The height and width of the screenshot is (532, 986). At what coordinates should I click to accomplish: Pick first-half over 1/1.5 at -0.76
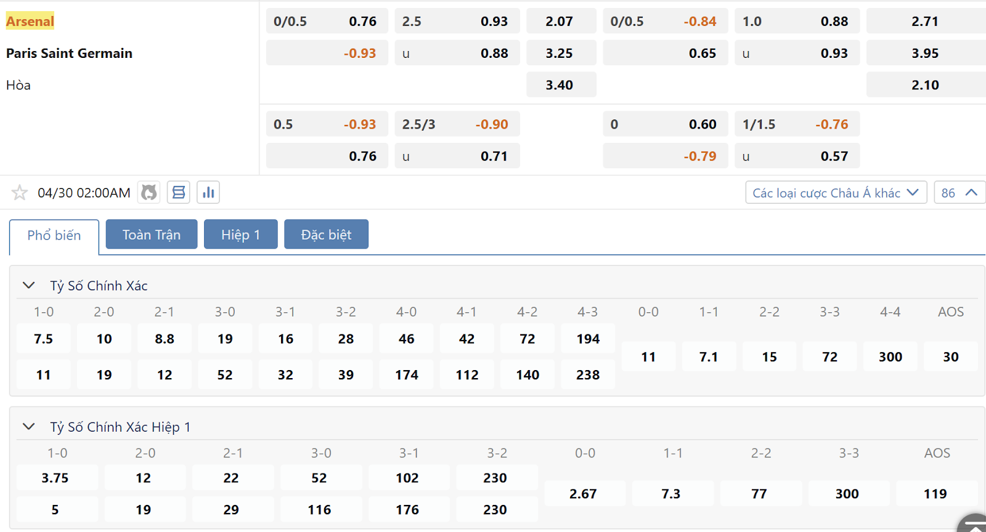click(797, 124)
